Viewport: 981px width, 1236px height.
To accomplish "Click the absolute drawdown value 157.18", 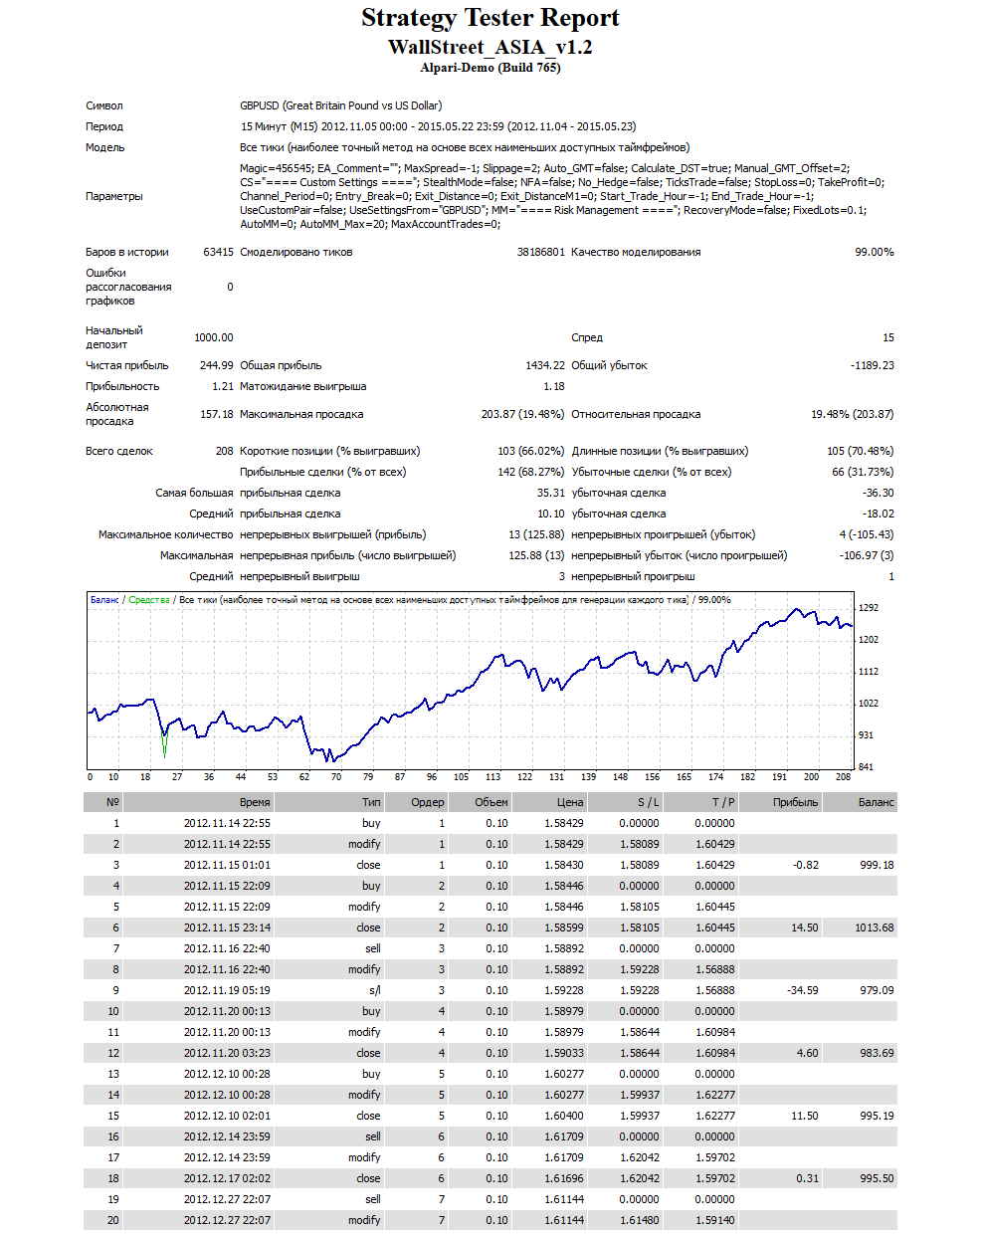I will (217, 414).
